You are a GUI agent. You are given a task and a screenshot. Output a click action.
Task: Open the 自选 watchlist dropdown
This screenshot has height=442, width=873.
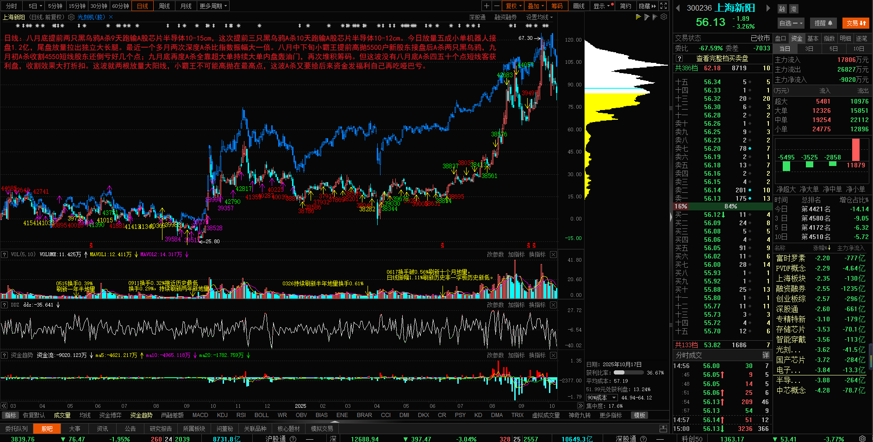(791, 23)
